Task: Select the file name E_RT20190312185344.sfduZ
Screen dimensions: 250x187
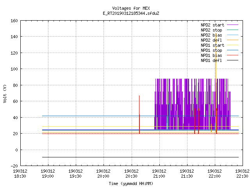Action: (x=131, y=13)
